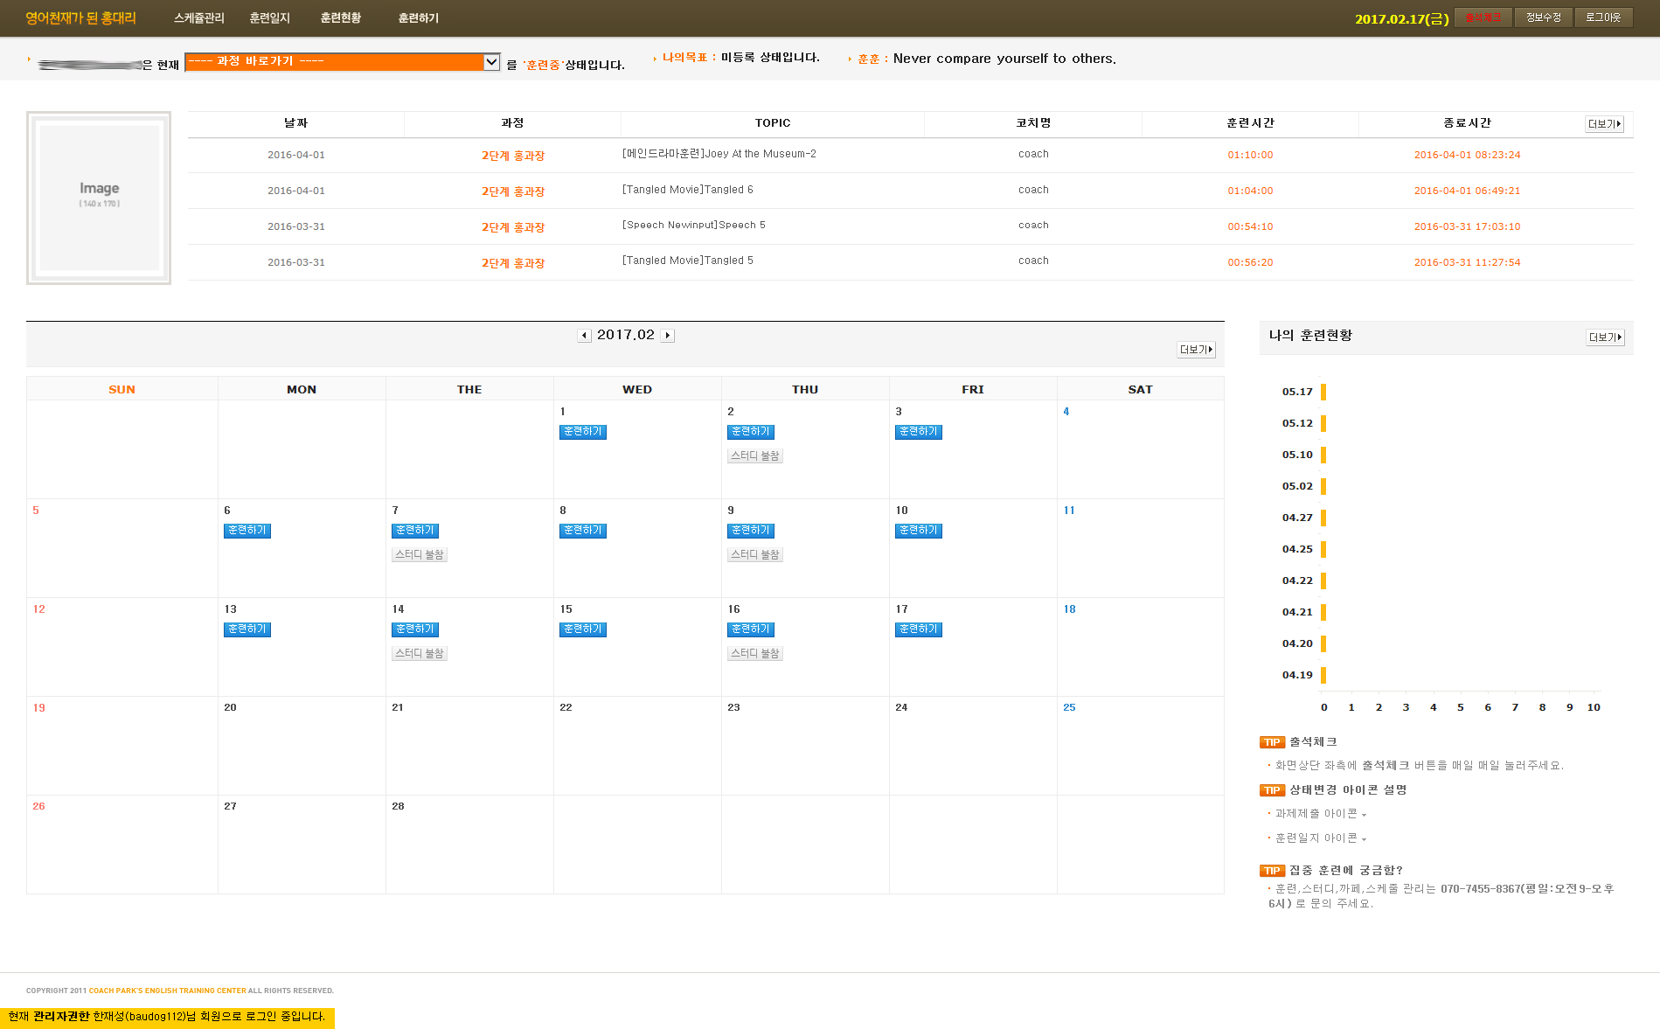Click 훈련하기 badge on February 17
Screen dimensions: 1660x1029
point(918,629)
